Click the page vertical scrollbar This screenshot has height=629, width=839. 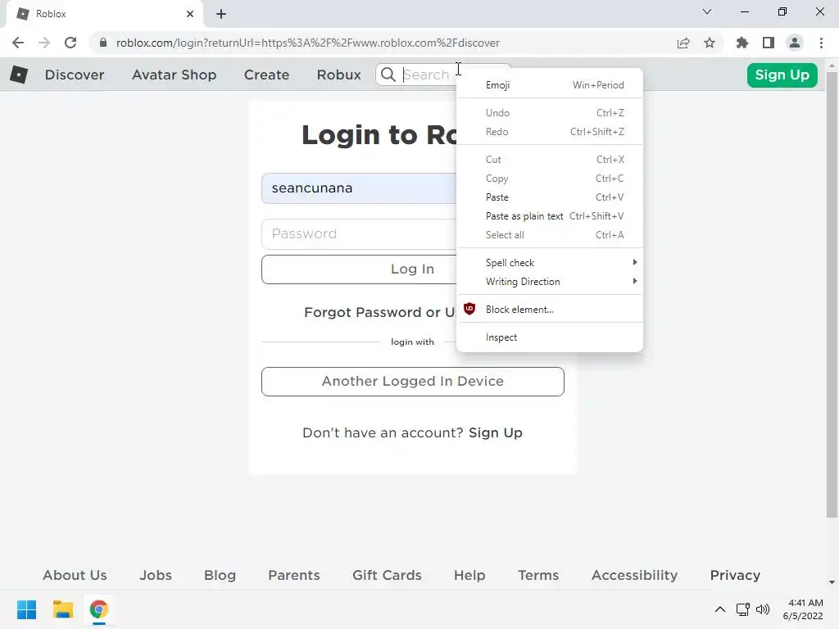(x=832, y=294)
